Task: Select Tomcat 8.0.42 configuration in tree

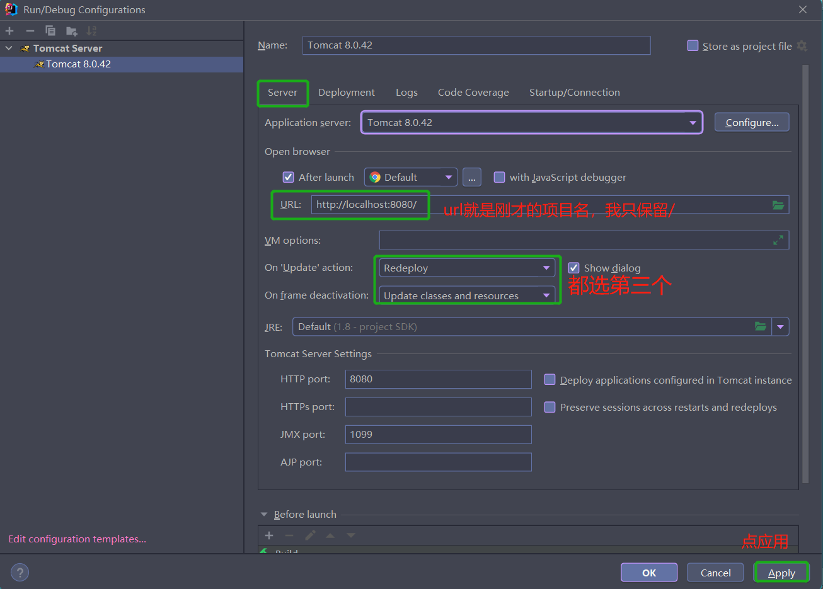Action: [122, 64]
